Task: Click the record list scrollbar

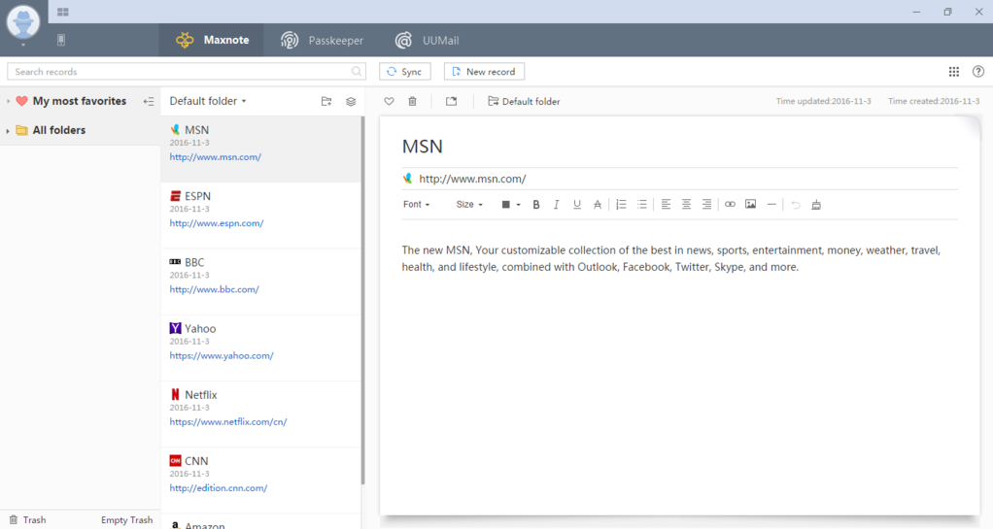Action: coord(362,301)
